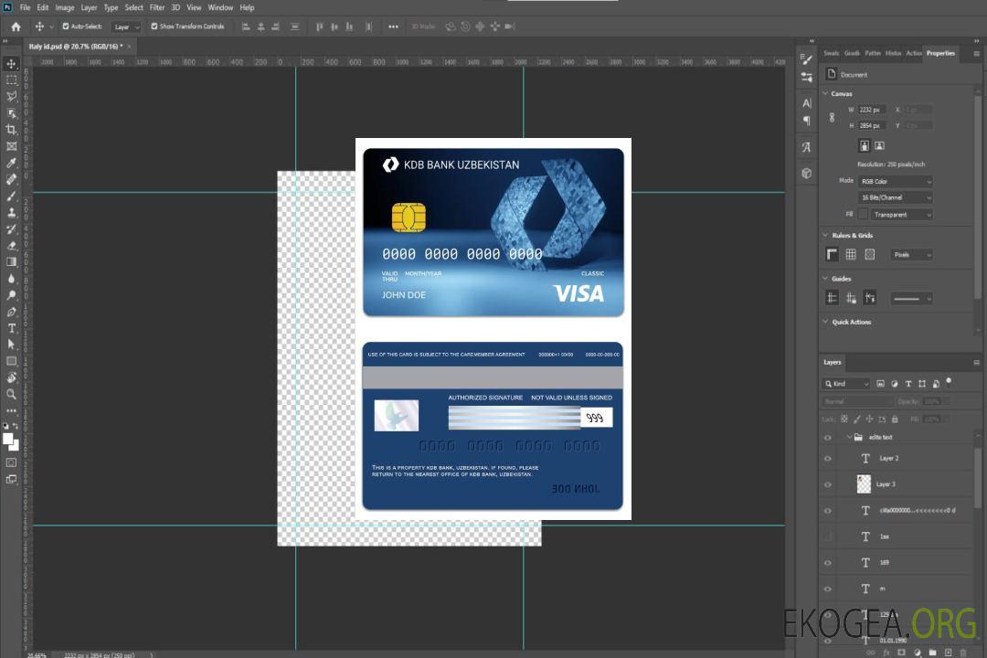Select the Lasso tool
The width and height of the screenshot is (987, 658).
11,96
